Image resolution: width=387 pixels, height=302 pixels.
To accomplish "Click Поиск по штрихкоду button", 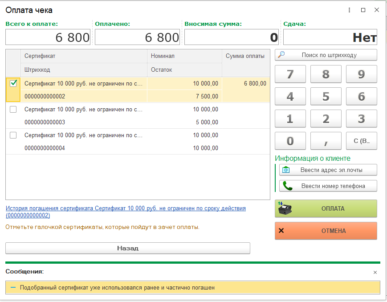I will pyautogui.click(x=326, y=55).
